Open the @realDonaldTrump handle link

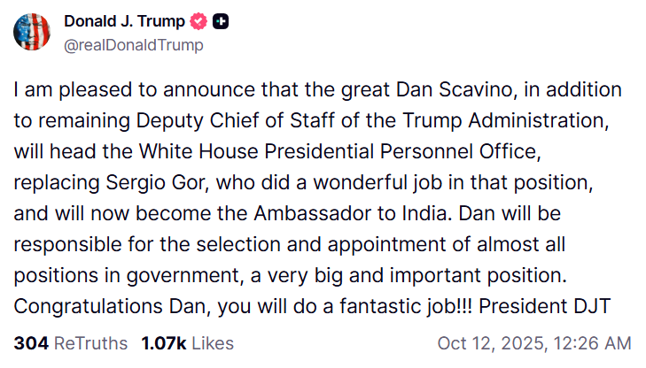coord(134,44)
